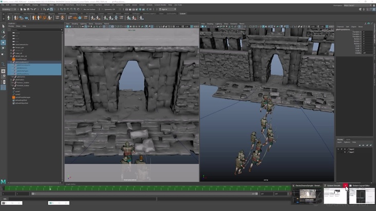This screenshot has height=211, width=376.
Task: Open the Modeling menu set dropdown
Action: (9, 9)
